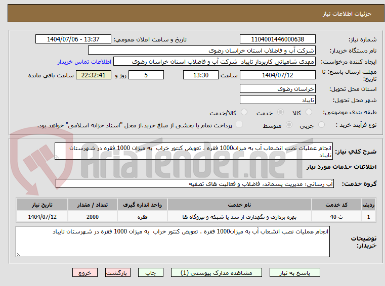Click the deadline time field 13:30
This screenshot has width=385, height=286.
pyautogui.click(x=201, y=75)
